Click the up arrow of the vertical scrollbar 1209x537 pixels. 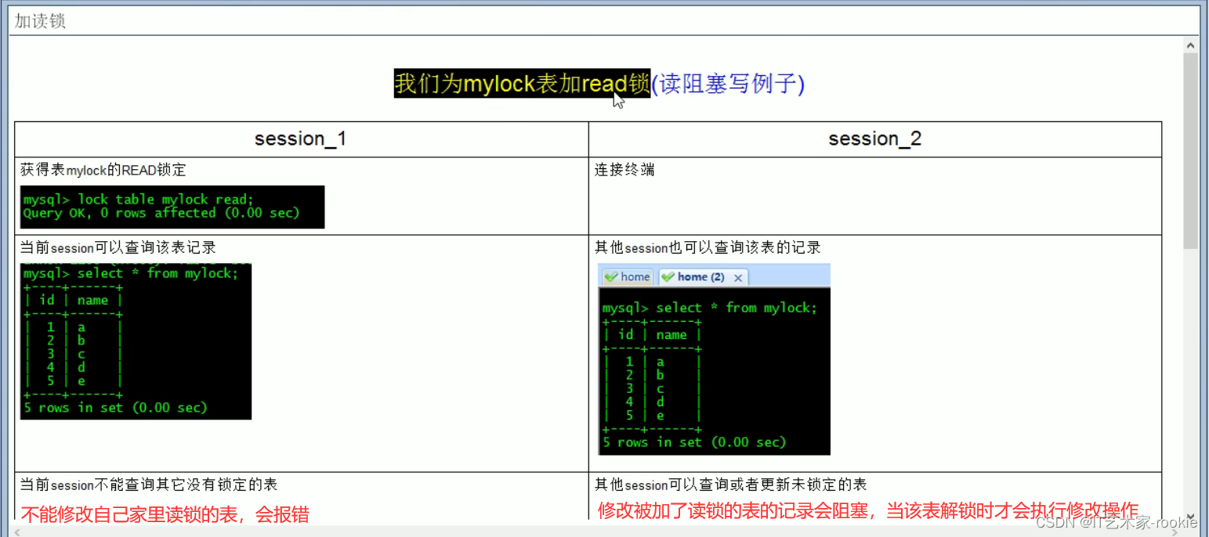point(1192,45)
